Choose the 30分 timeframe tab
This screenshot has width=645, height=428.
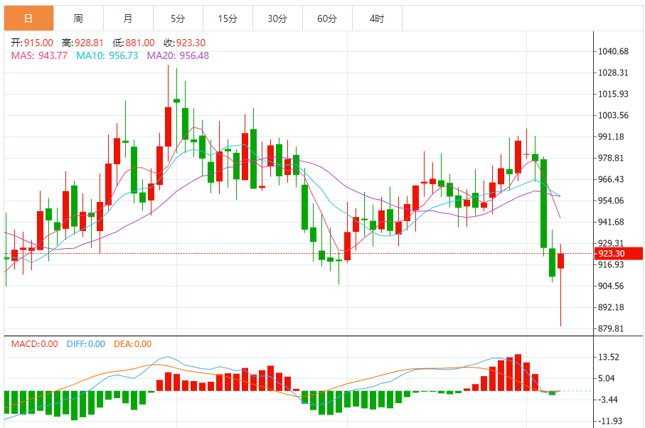(x=277, y=18)
